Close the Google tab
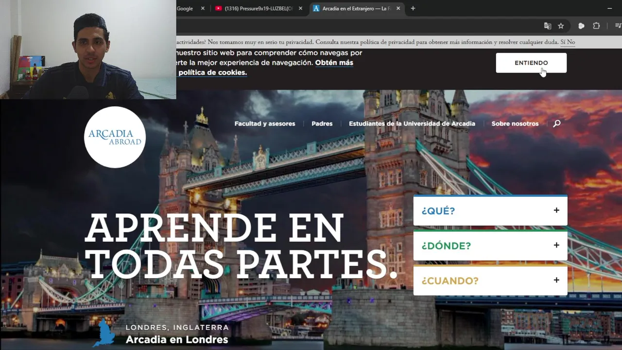 (x=203, y=8)
